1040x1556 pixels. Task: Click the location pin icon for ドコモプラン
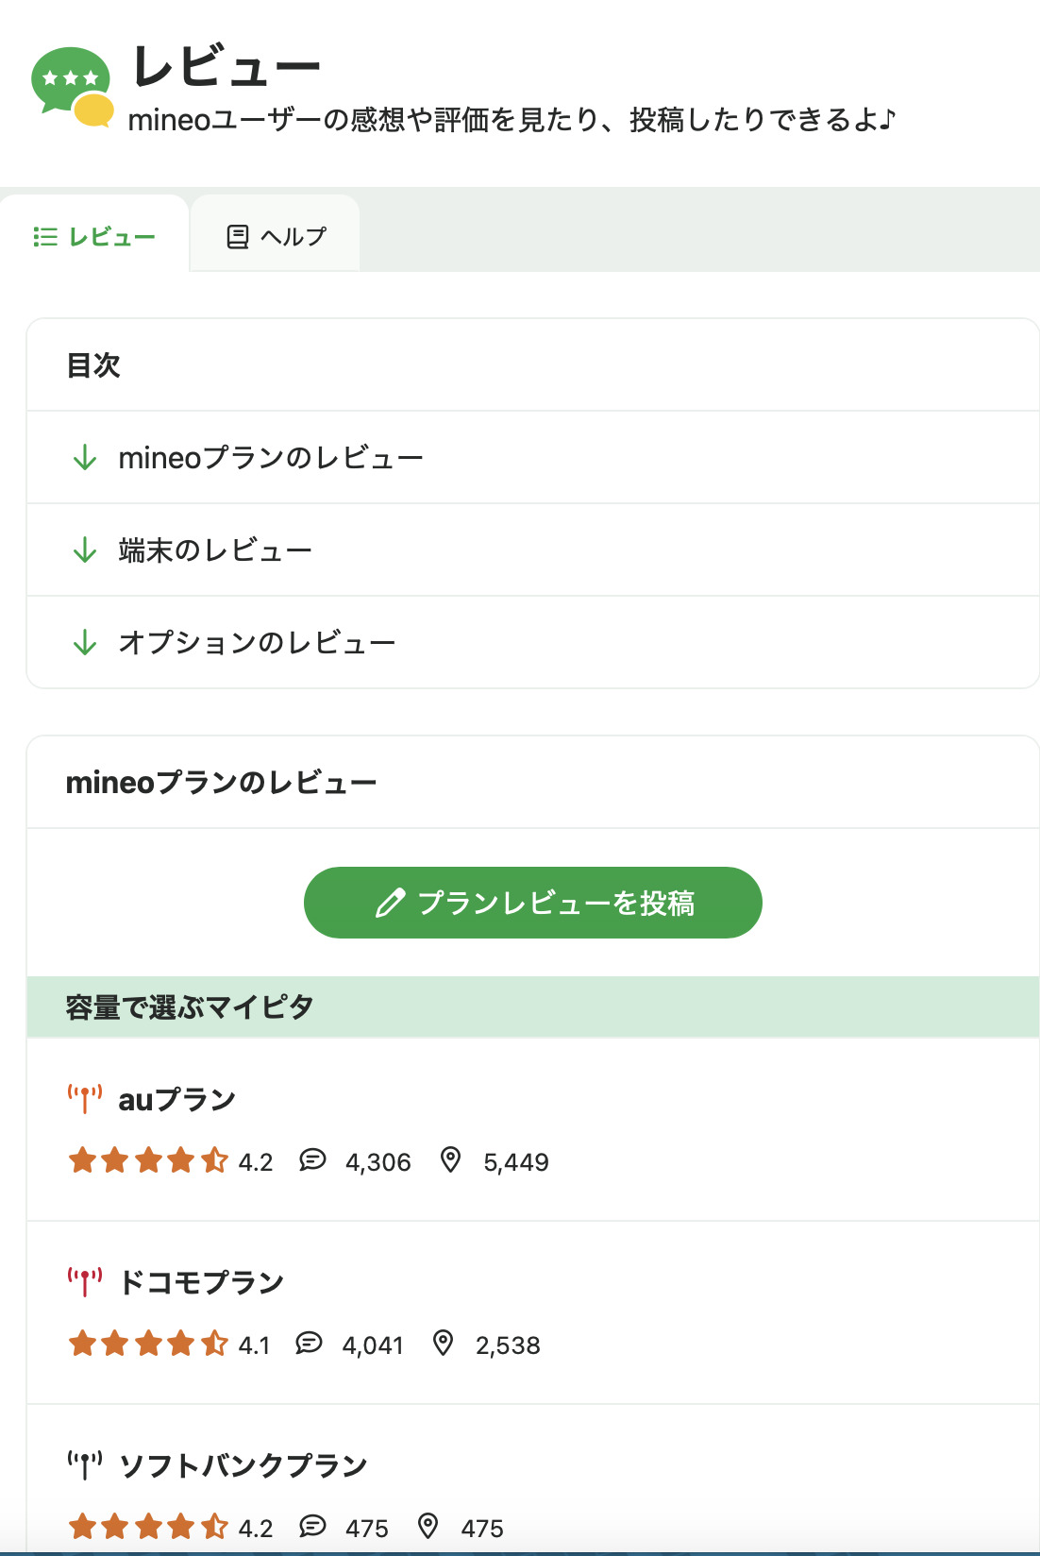click(x=443, y=1344)
